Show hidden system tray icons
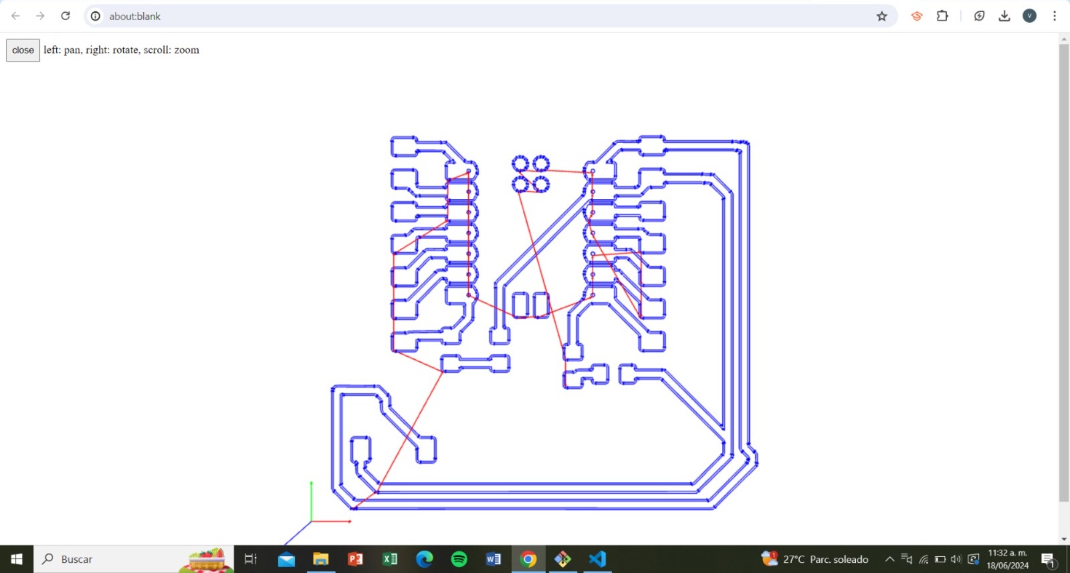This screenshot has height=573, width=1070. [x=889, y=559]
